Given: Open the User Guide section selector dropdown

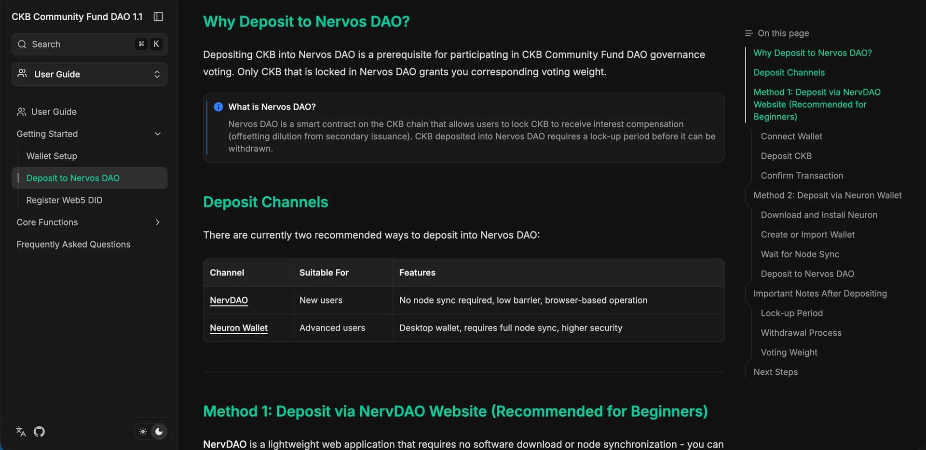Looking at the screenshot, I should click(x=89, y=74).
